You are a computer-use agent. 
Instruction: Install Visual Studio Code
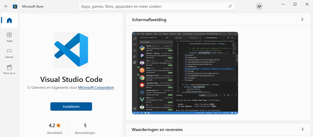[x=71, y=106]
